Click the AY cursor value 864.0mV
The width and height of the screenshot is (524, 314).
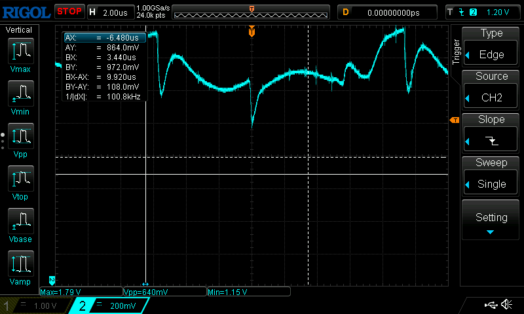122,48
